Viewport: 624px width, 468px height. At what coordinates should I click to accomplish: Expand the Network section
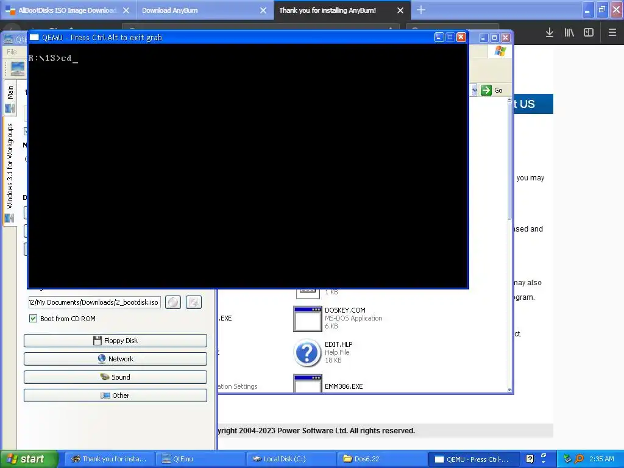[x=115, y=359]
